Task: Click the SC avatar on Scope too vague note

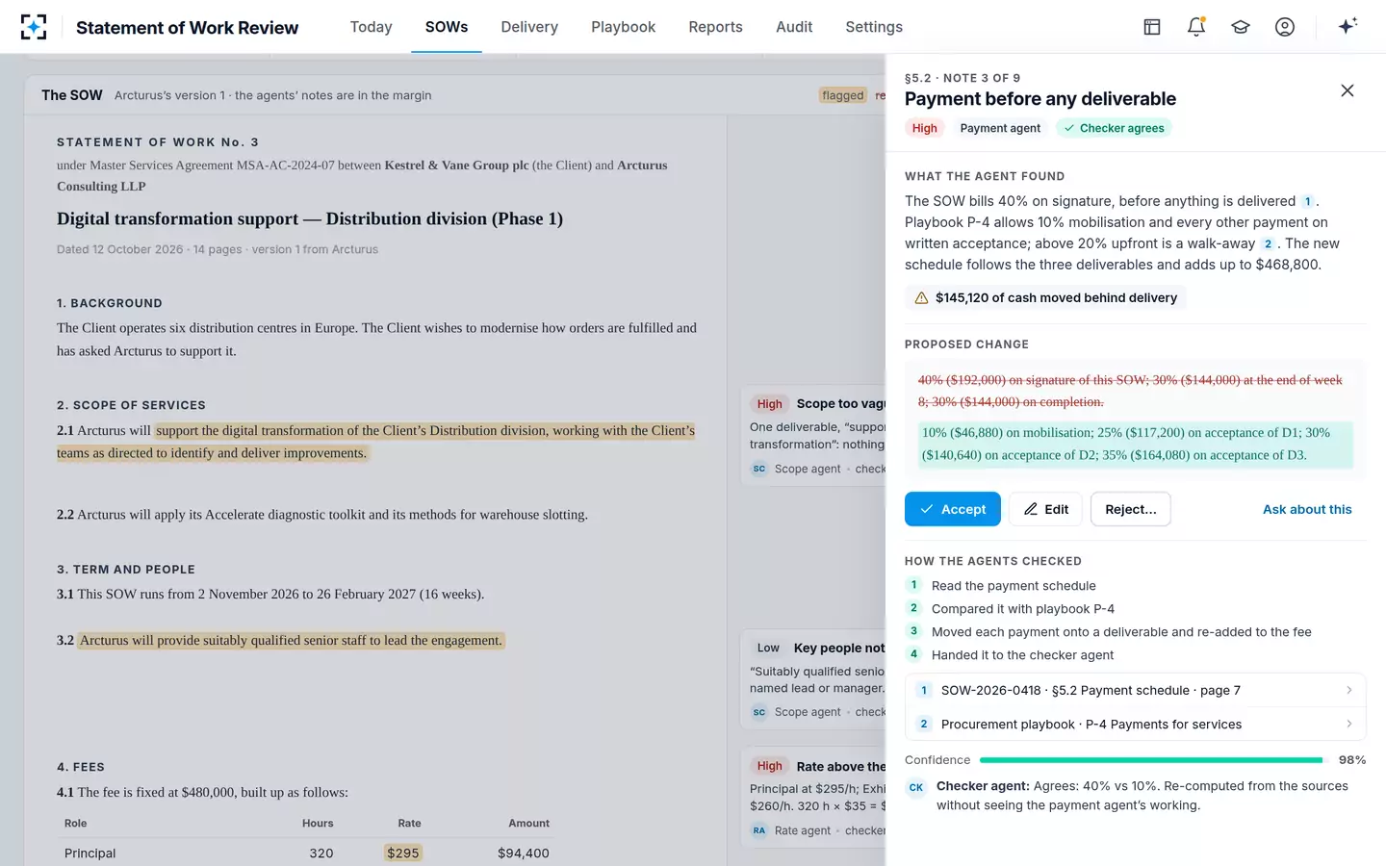Action: (759, 469)
